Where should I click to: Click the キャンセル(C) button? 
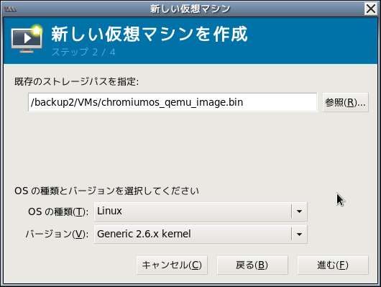pyautogui.click(x=172, y=265)
